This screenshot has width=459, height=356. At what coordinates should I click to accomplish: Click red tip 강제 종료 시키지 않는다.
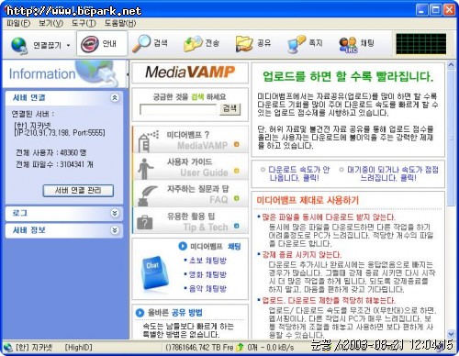tap(301, 255)
